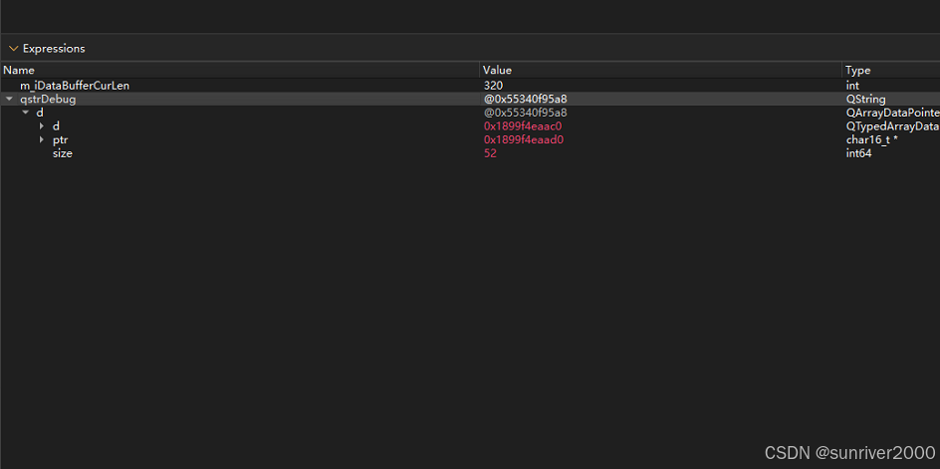This screenshot has width=940, height=469.
Task: Click the Type column header
Action: click(891, 70)
